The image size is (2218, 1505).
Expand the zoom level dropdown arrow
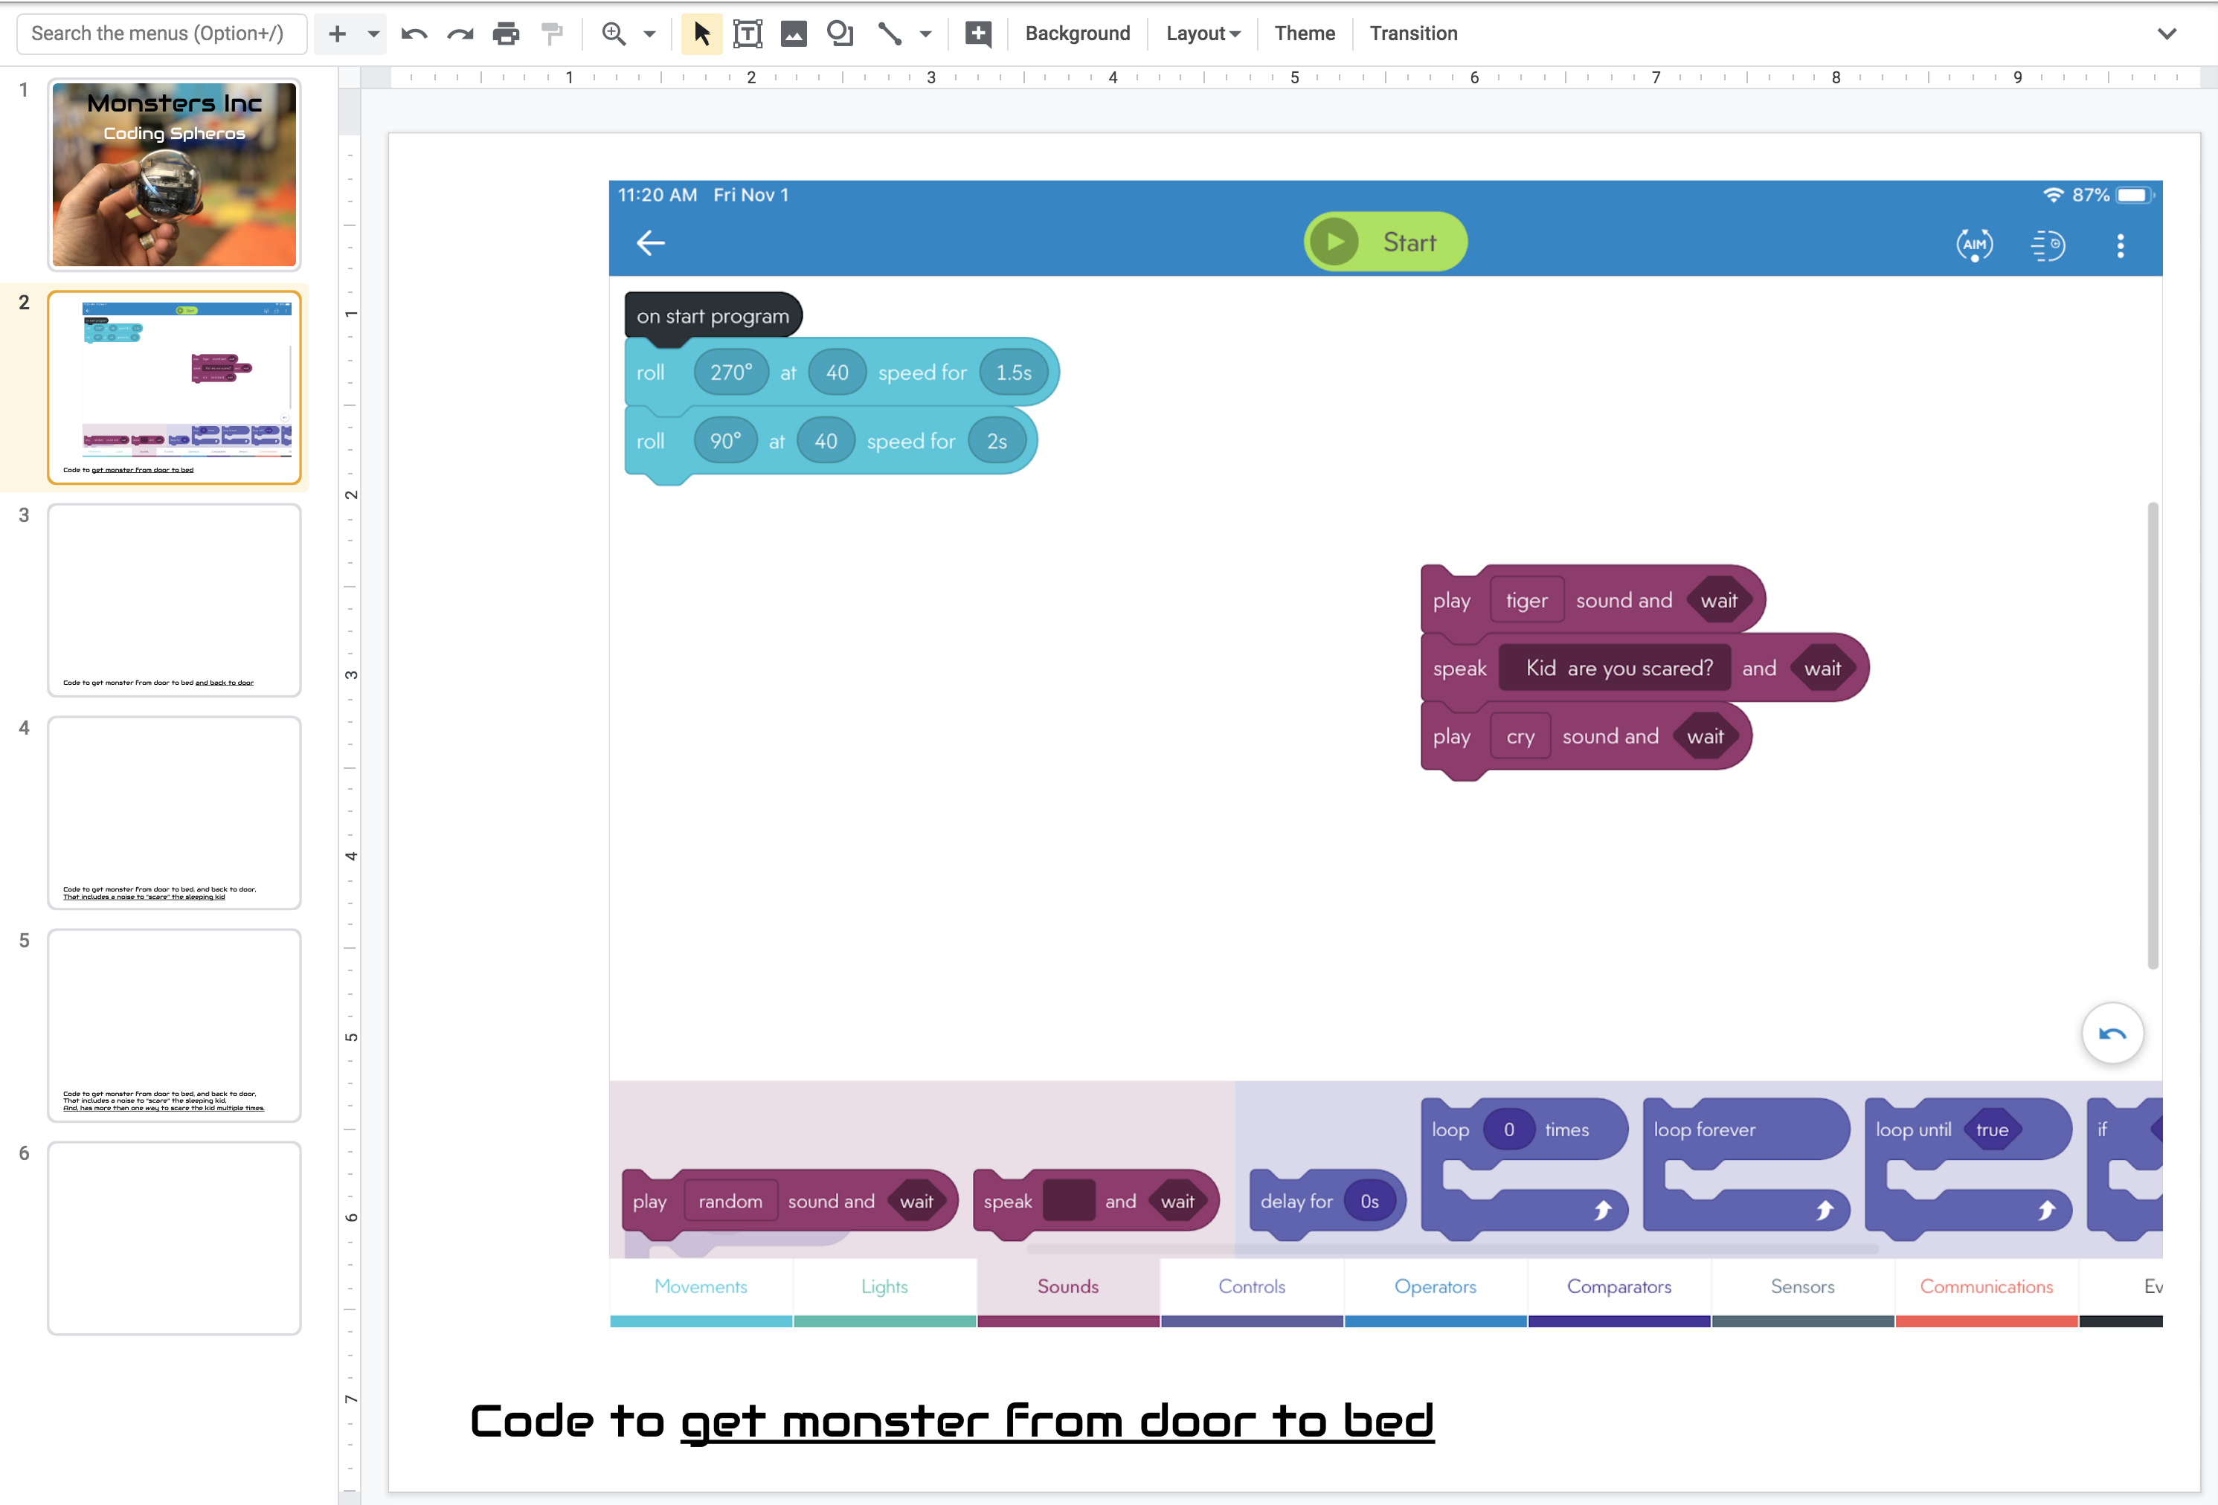click(x=650, y=34)
